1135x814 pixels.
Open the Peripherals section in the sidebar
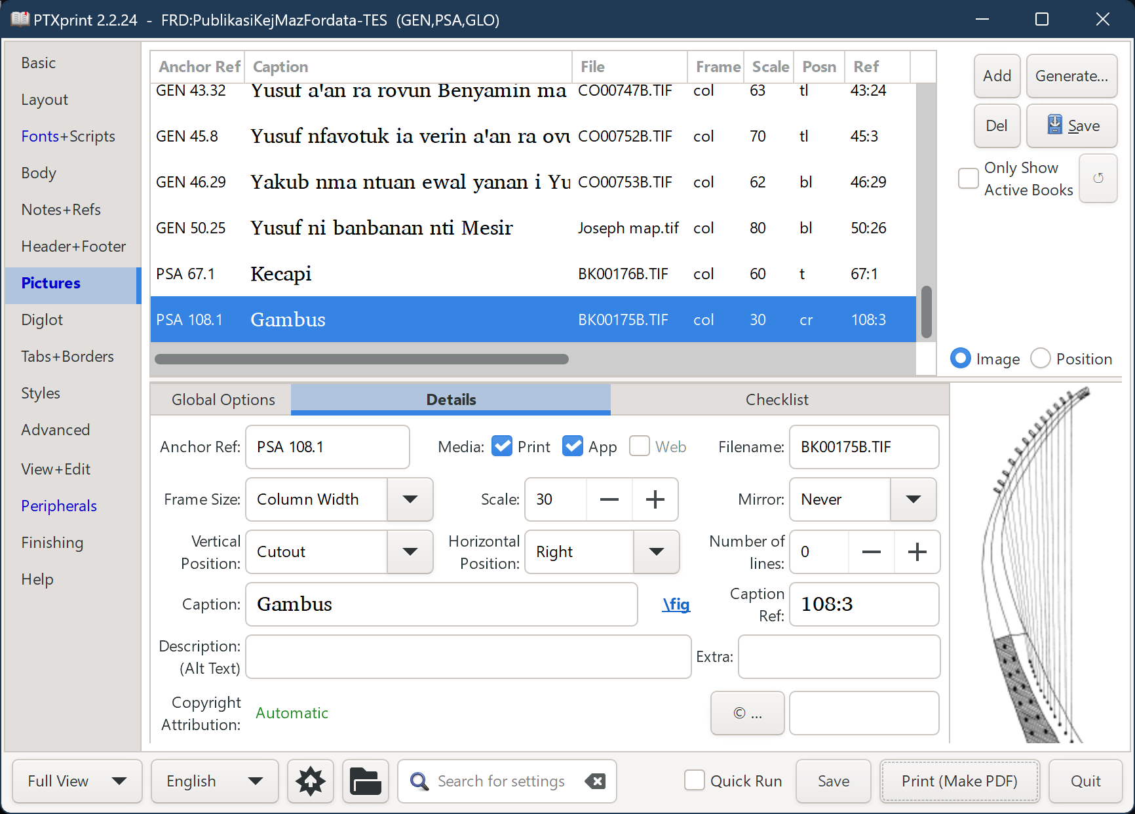tap(58, 505)
